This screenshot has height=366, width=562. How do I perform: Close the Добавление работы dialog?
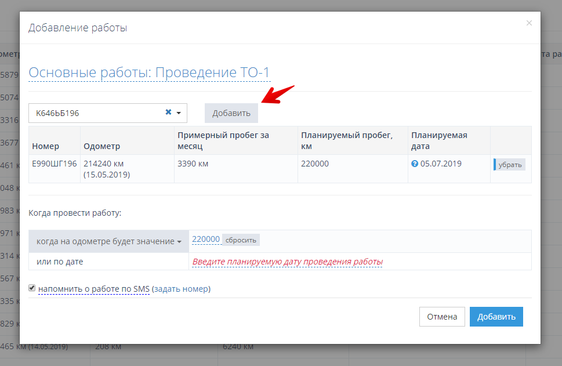pyautogui.click(x=529, y=23)
